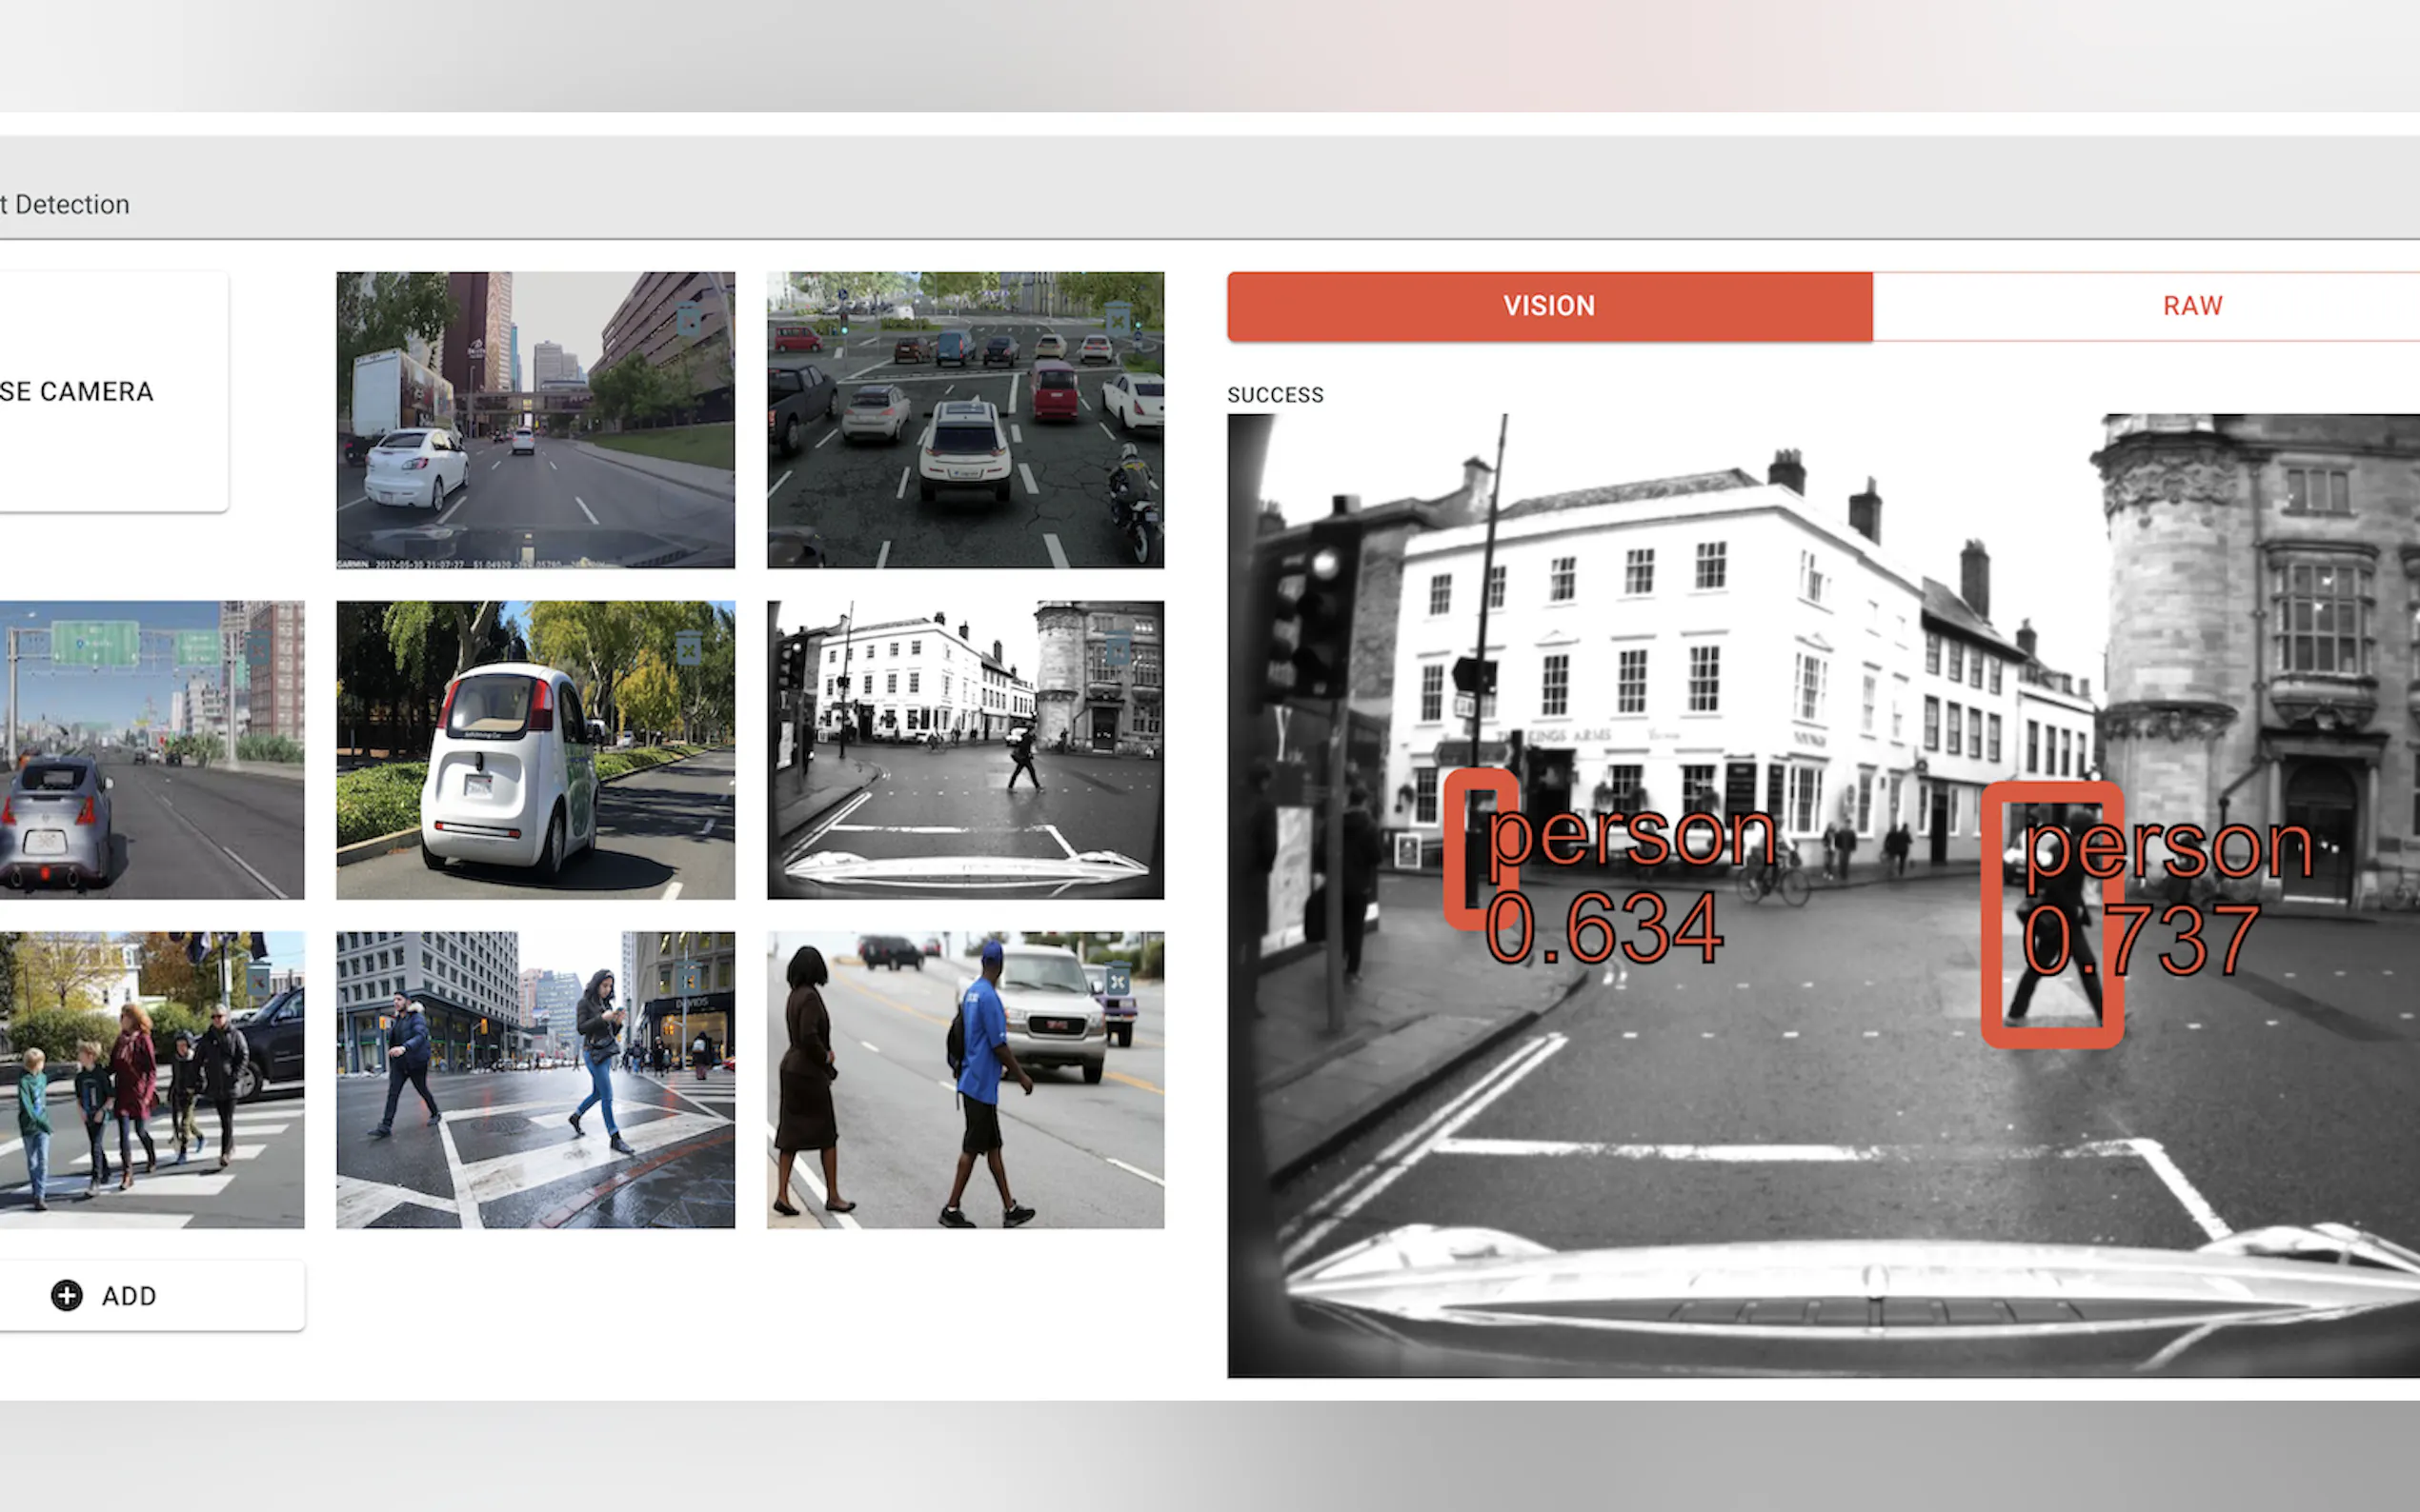Image resolution: width=2420 pixels, height=1512 pixels.
Task: Click the 'Detection' header title text
Action: click(x=72, y=205)
